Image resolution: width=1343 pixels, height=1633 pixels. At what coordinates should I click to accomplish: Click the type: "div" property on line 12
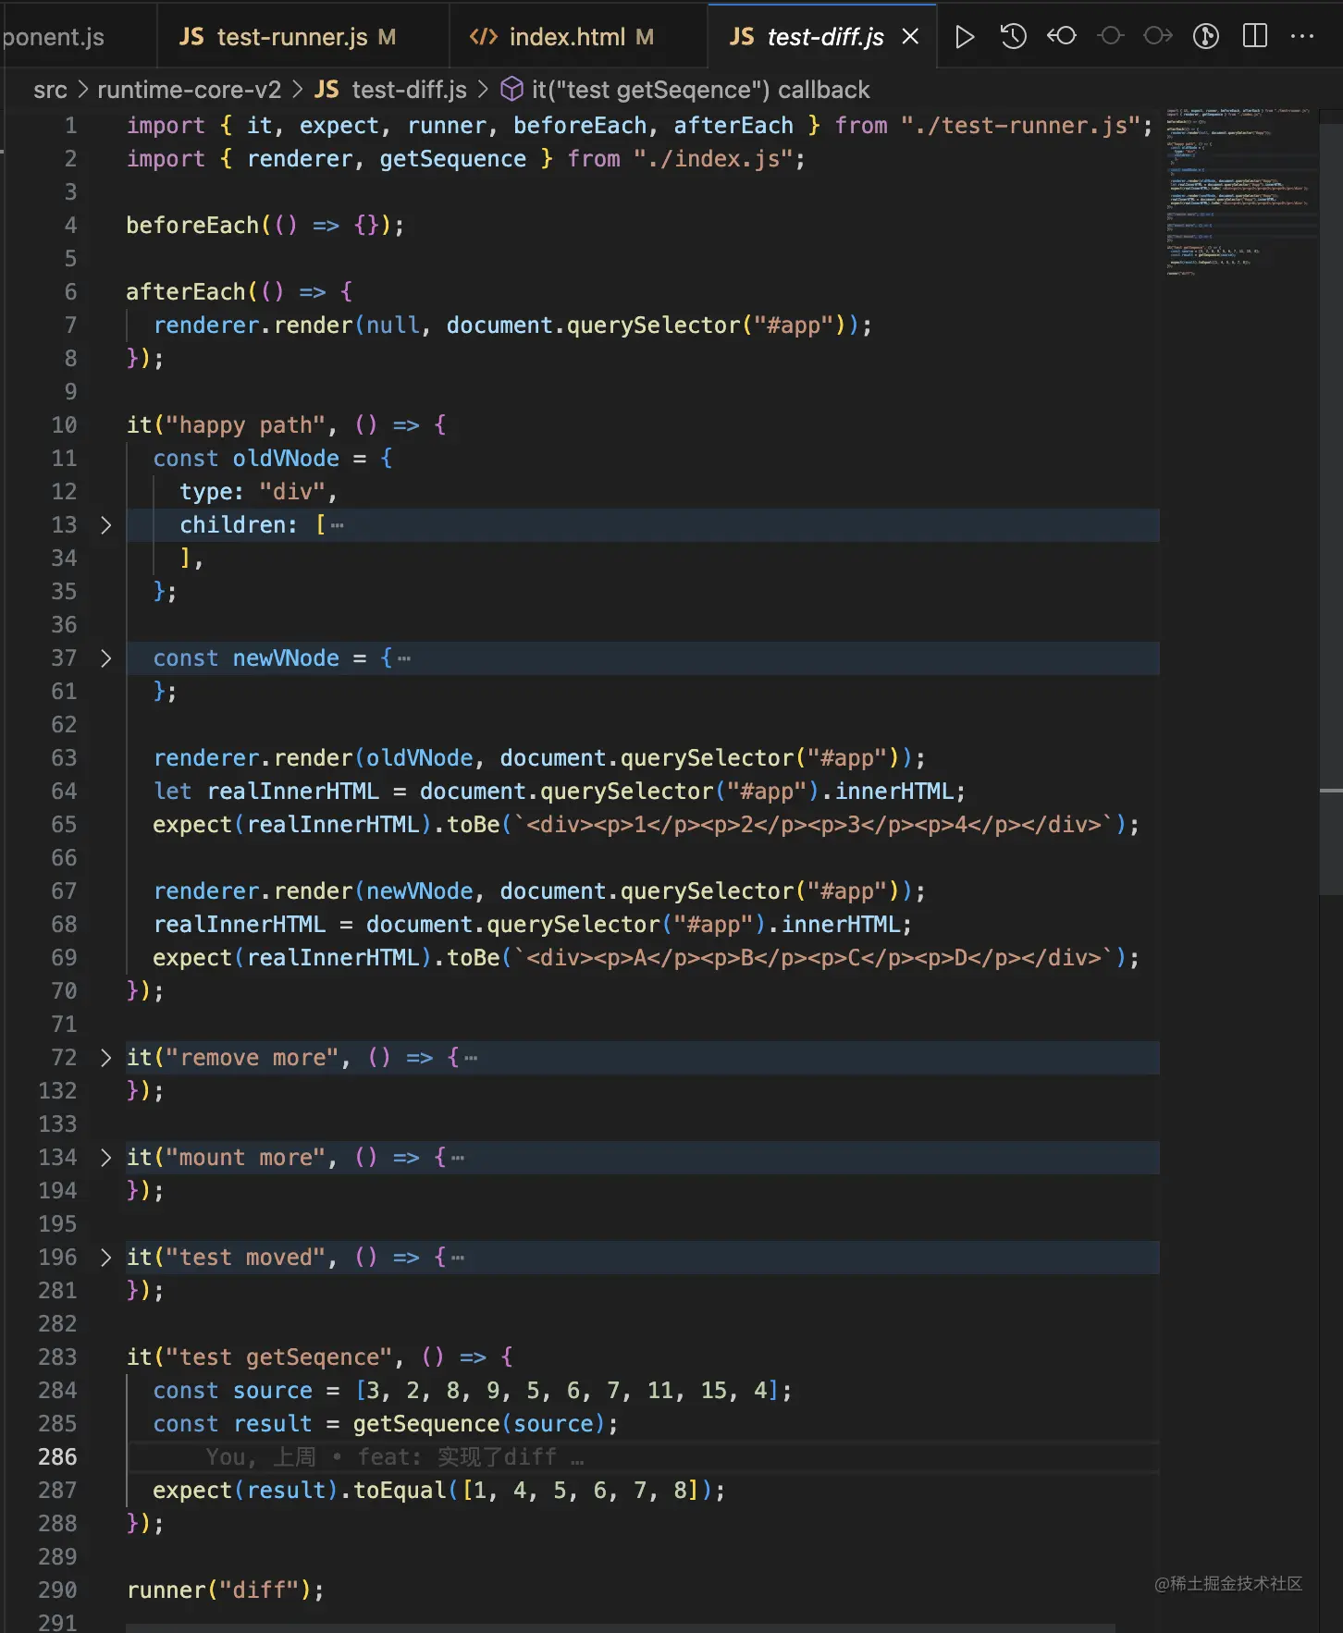258,492
